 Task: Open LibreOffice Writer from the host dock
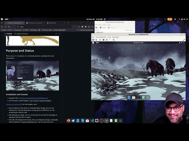[83, 121]
